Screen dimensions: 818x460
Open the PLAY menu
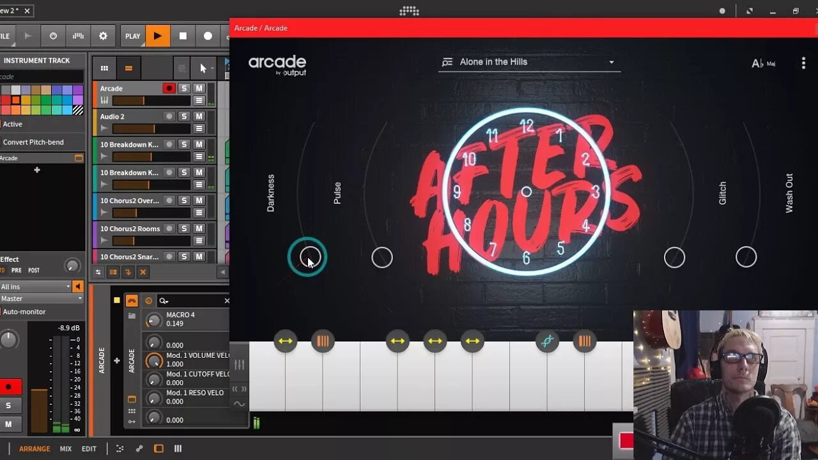pyautogui.click(x=133, y=36)
